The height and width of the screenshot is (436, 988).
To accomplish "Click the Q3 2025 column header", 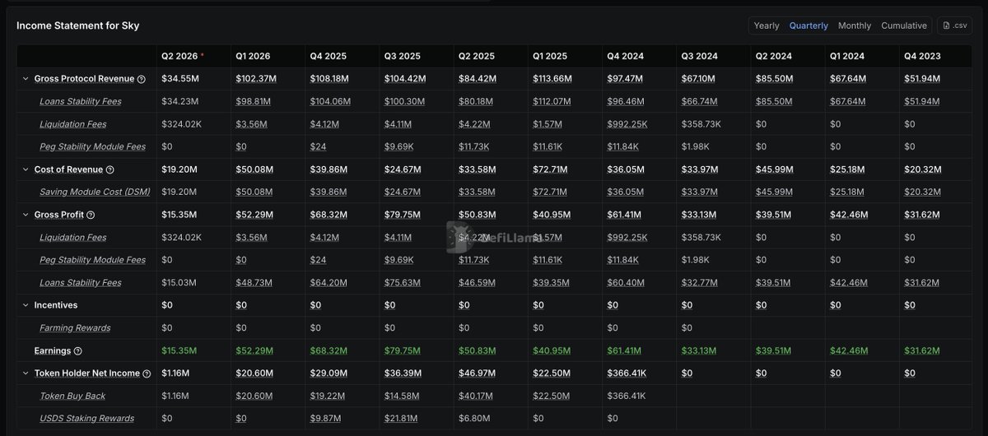I will pyautogui.click(x=402, y=56).
